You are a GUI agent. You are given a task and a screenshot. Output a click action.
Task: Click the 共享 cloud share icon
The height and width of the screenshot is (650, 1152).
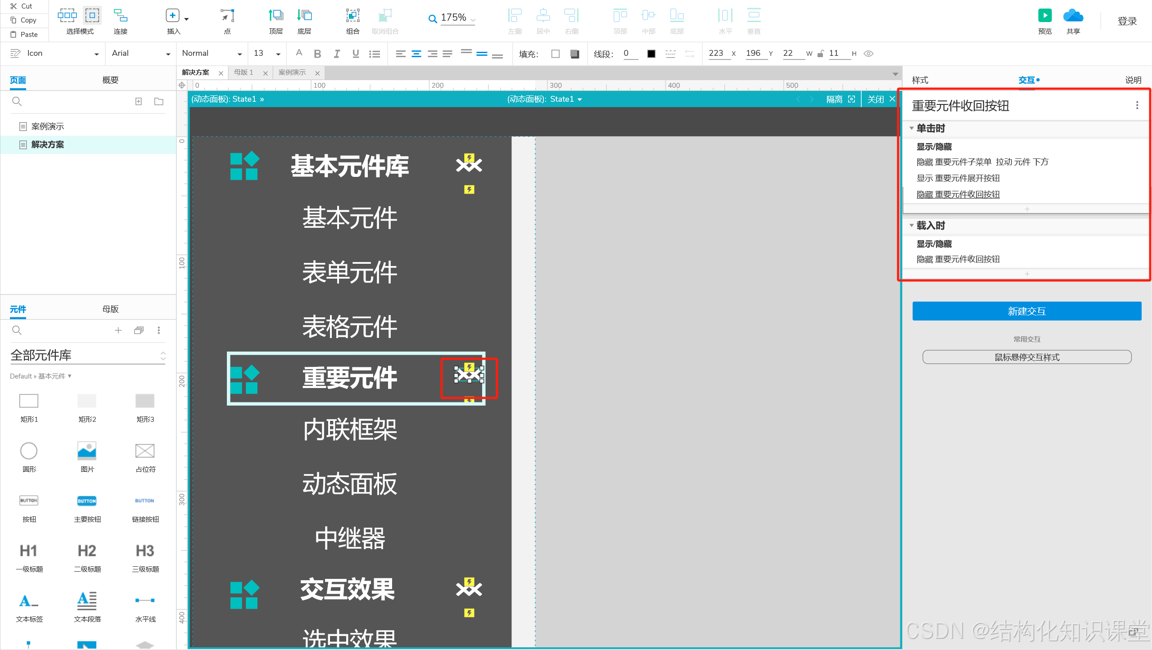tap(1073, 15)
